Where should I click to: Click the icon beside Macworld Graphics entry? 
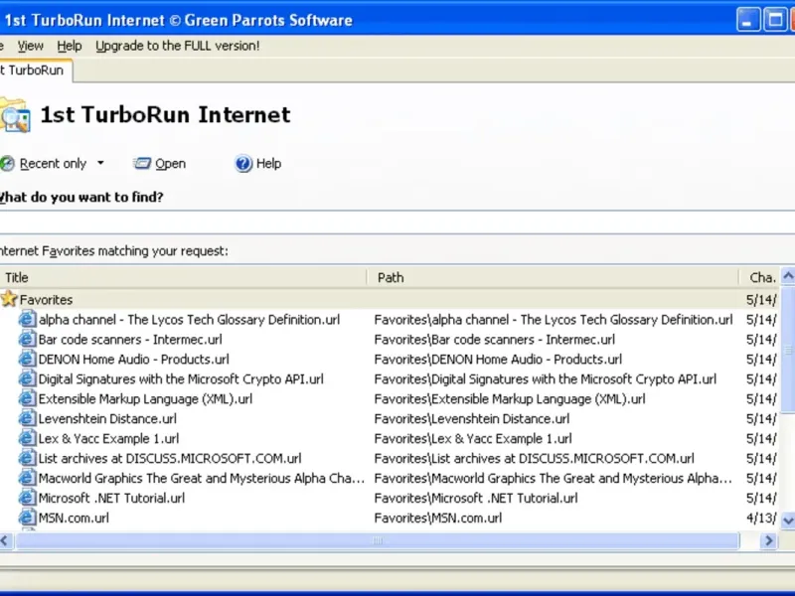point(27,478)
